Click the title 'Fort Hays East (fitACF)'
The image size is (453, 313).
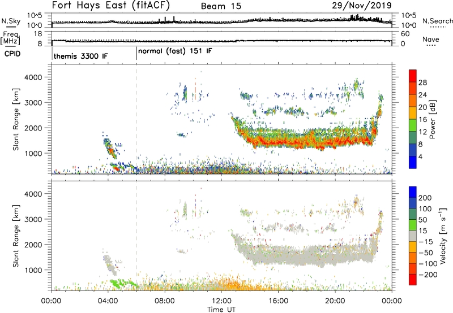(x=111, y=5)
